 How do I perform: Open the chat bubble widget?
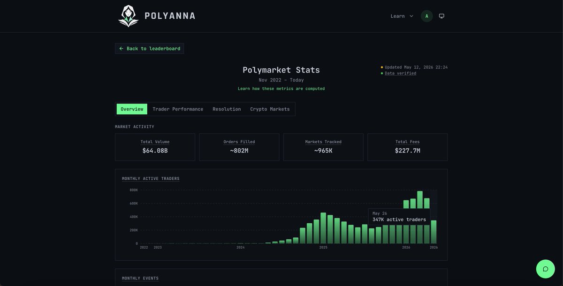coord(545,269)
